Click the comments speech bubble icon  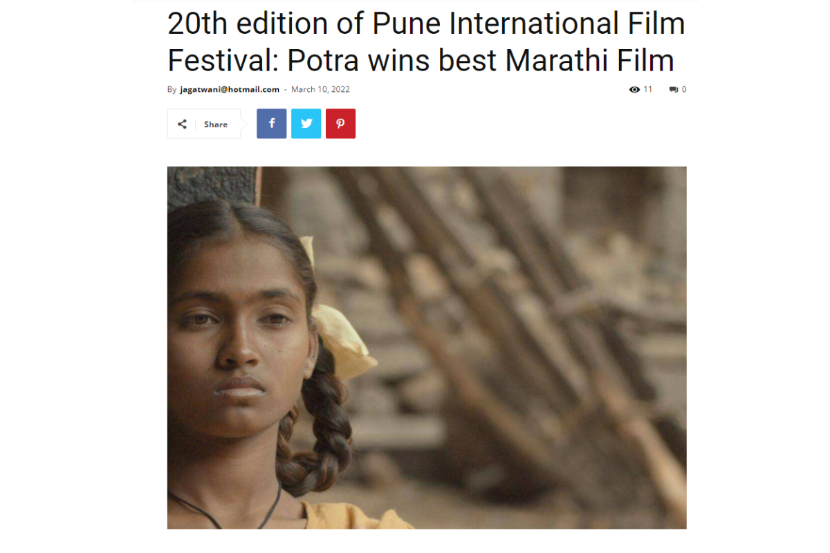click(x=674, y=89)
